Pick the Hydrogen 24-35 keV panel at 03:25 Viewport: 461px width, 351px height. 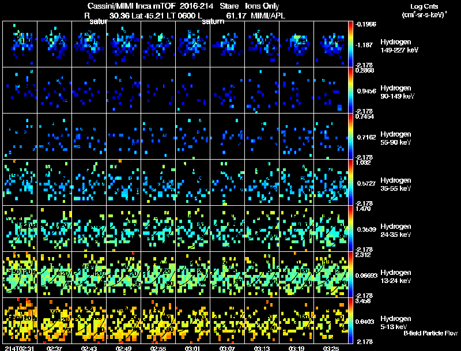pos(331,229)
